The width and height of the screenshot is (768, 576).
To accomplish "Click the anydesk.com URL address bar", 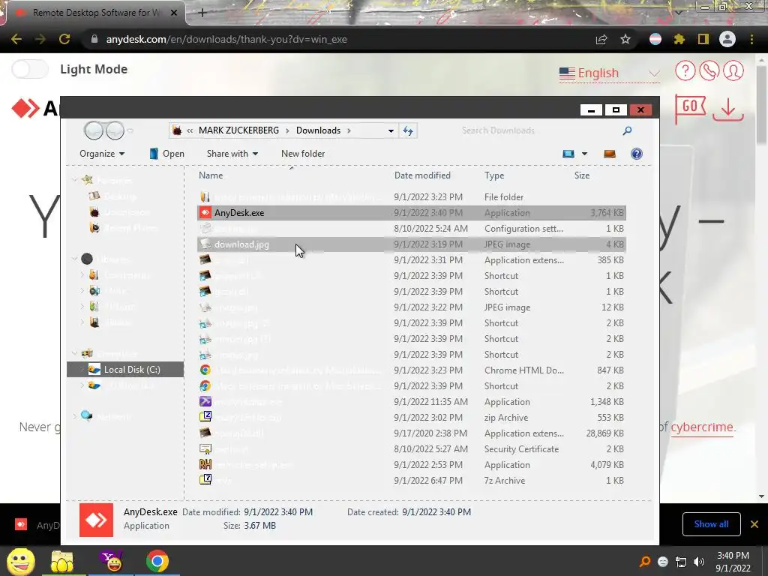I will tap(226, 39).
